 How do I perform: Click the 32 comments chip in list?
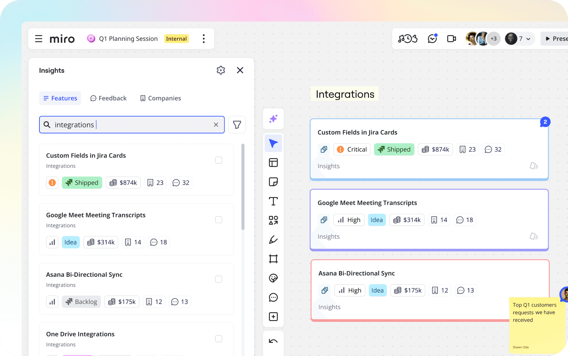click(x=181, y=183)
